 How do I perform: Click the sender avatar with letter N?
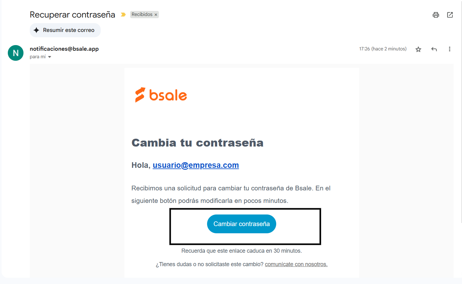pos(16,53)
